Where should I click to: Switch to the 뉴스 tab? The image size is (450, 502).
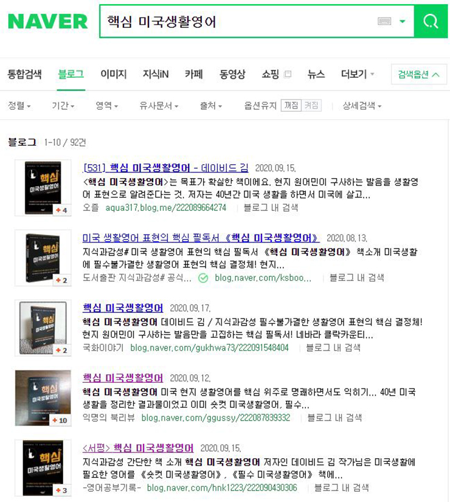click(316, 74)
